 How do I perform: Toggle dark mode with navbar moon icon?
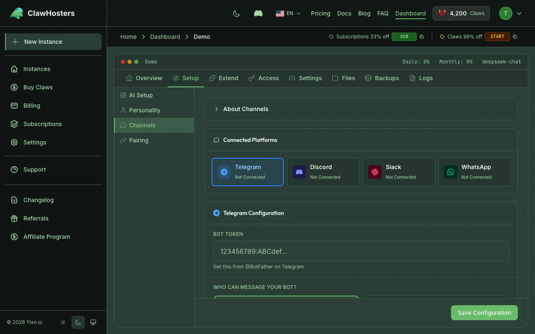click(236, 13)
